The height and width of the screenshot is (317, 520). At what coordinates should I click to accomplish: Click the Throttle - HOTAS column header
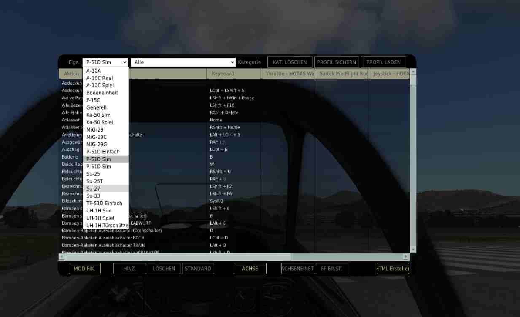(287, 74)
